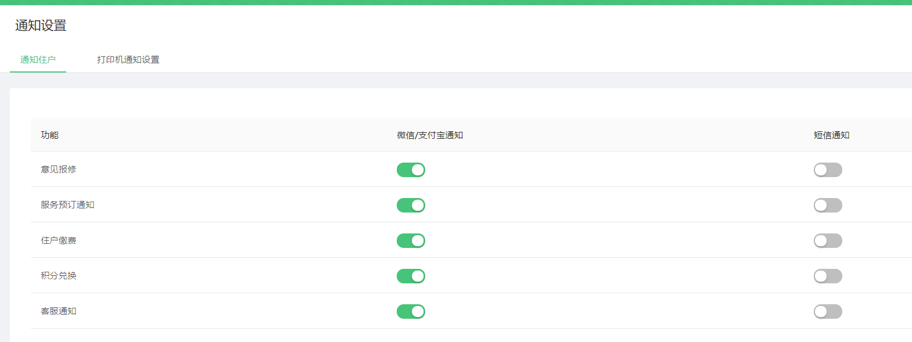912x342 pixels.
Task: Click the 微信/支付宝通知 column header
Action: coord(430,135)
